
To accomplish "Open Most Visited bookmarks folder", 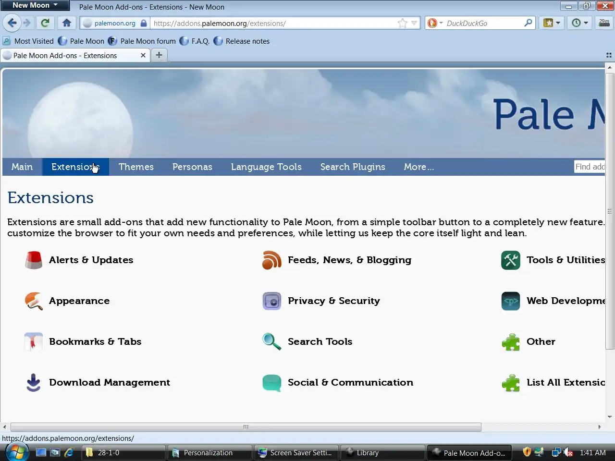I will [x=28, y=41].
